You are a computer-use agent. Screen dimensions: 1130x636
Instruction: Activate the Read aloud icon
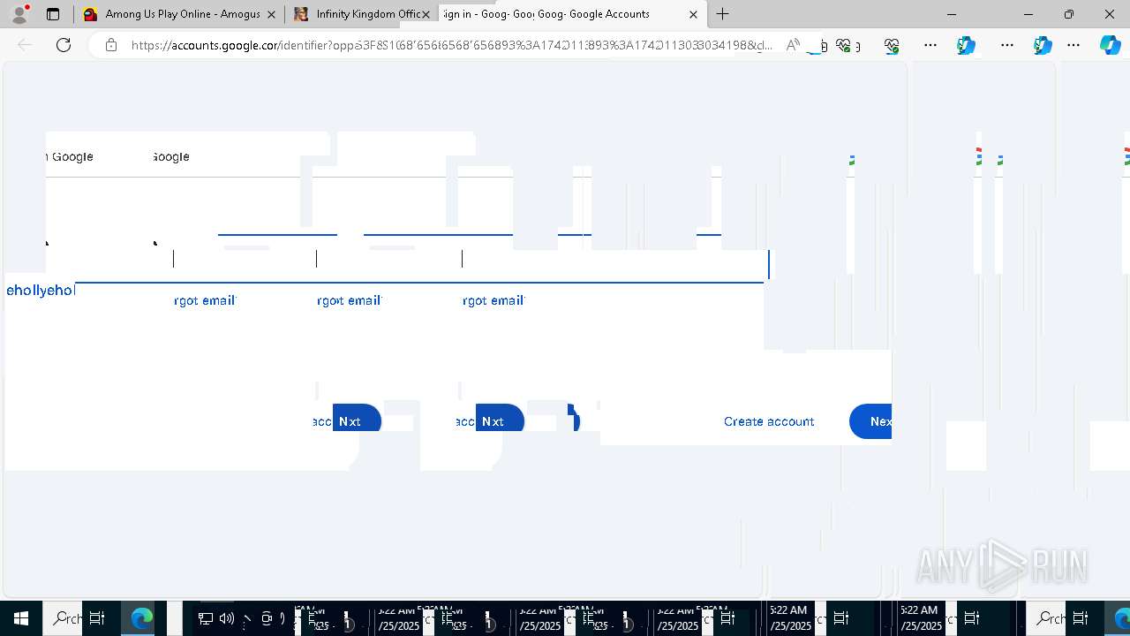tap(793, 45)
